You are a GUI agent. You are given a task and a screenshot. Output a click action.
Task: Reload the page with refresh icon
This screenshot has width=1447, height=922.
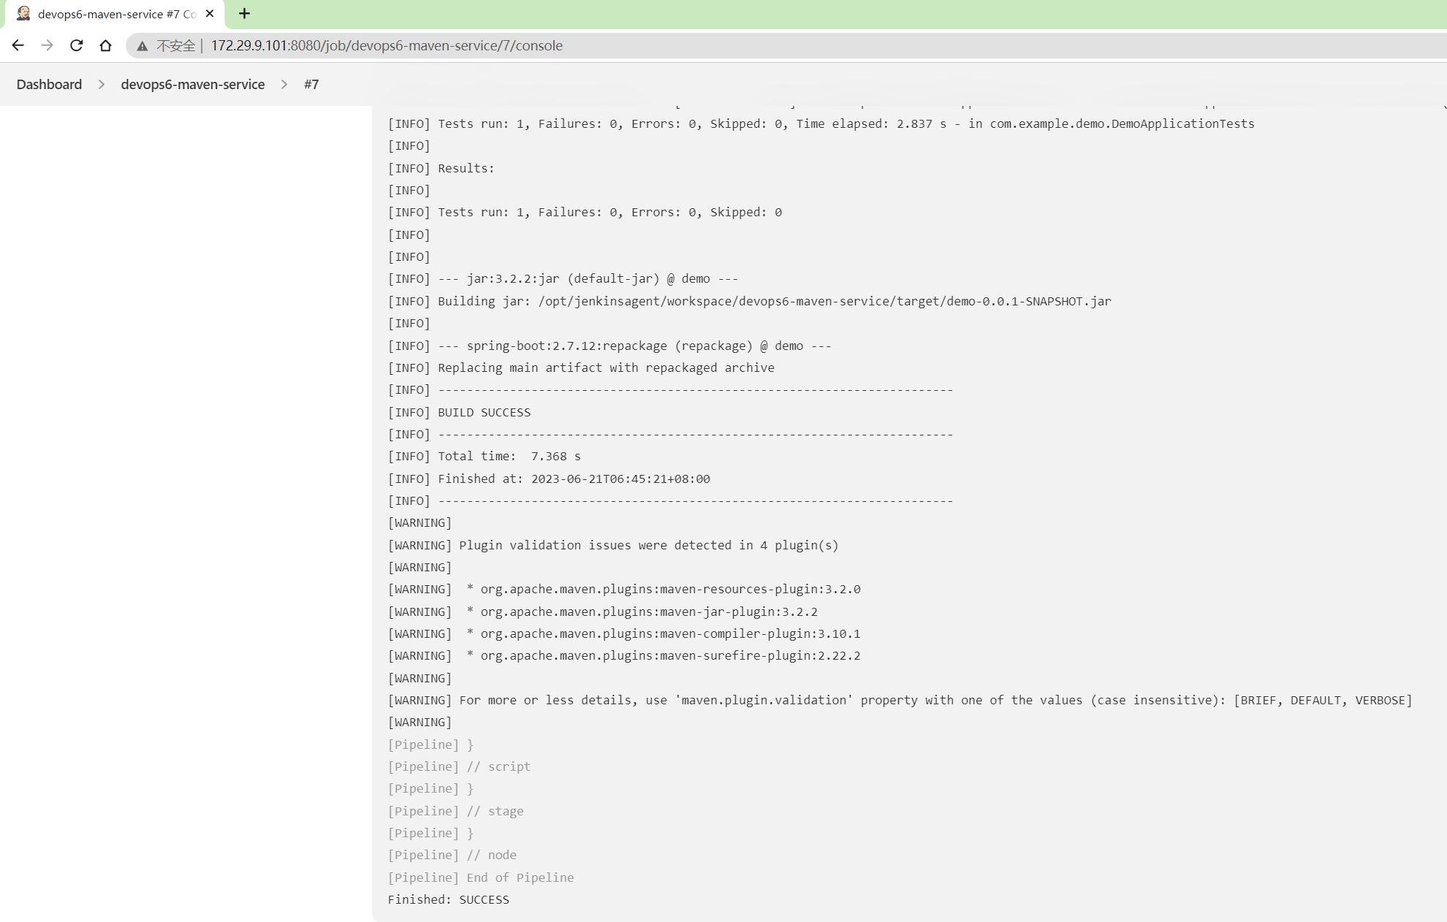coord(76,45)
